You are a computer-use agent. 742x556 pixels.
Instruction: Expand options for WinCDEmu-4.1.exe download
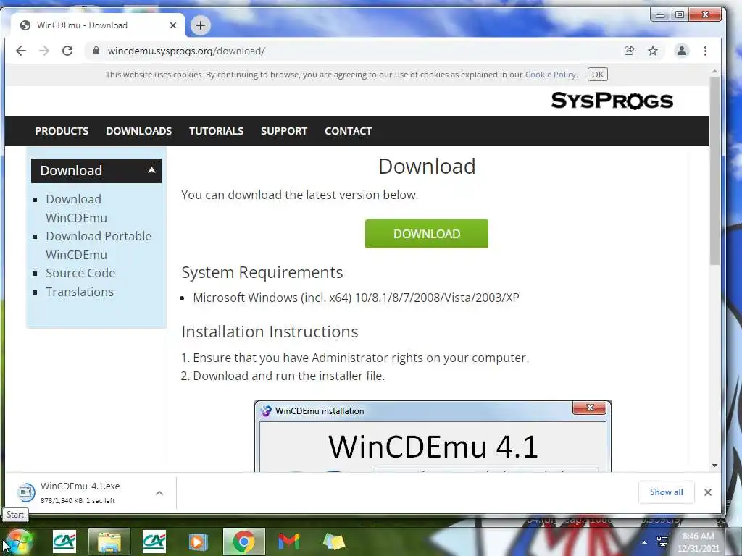tap(159, 493)
